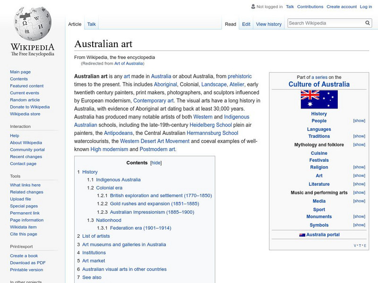Click Cite this page link
Viewport: 378px width, 283px height.
(24, 234)
